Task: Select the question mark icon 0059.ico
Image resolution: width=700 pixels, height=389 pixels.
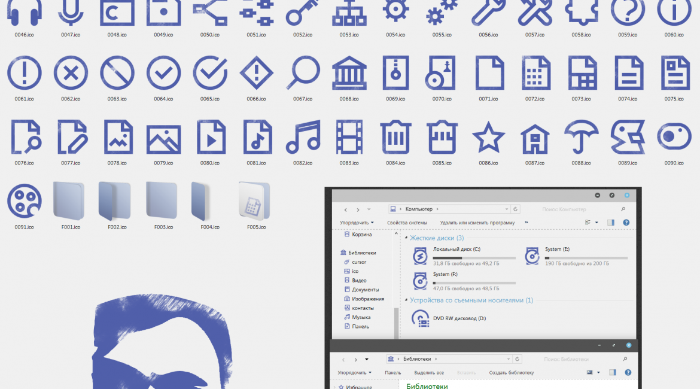Action: pos(628,13)
